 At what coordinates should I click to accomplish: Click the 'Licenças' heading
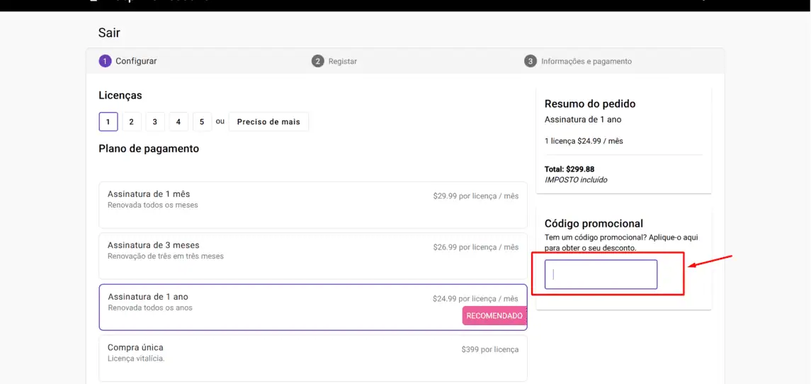pyautogui.click(x=120, y=95)
